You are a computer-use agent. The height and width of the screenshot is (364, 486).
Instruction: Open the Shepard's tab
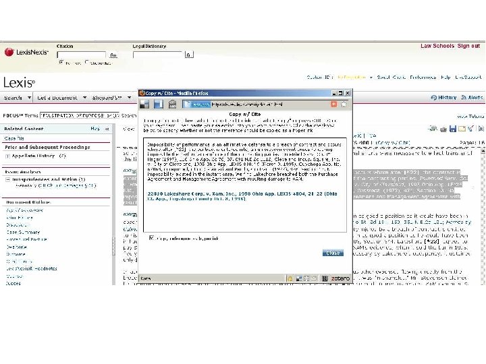pos(107,98)
